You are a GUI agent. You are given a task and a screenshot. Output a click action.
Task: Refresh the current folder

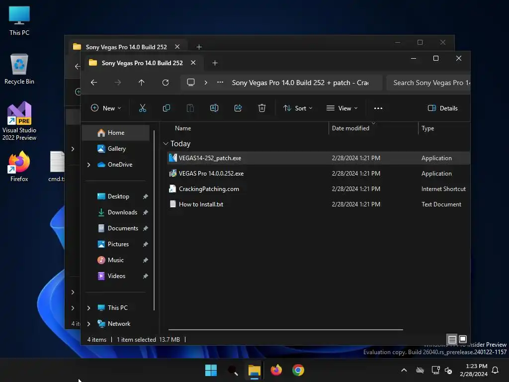point(166,83)
